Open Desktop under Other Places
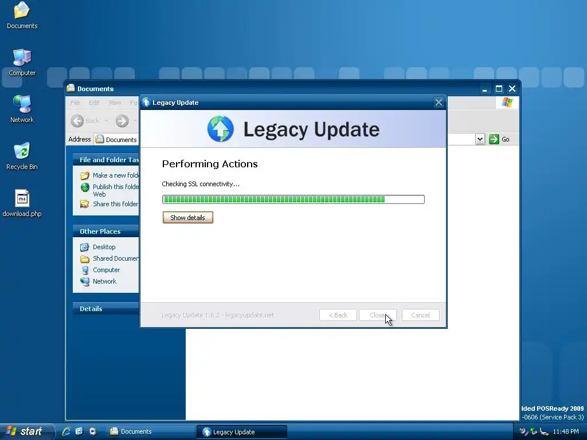587x440 pixels. 104,247
